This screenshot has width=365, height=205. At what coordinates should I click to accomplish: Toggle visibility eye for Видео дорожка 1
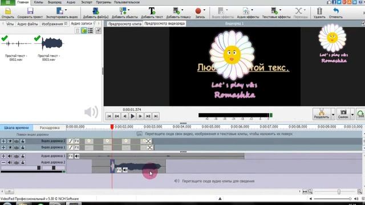(x=10, y=147)
